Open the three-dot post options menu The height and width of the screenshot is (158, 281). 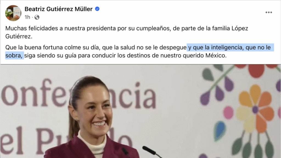[269, 12]
